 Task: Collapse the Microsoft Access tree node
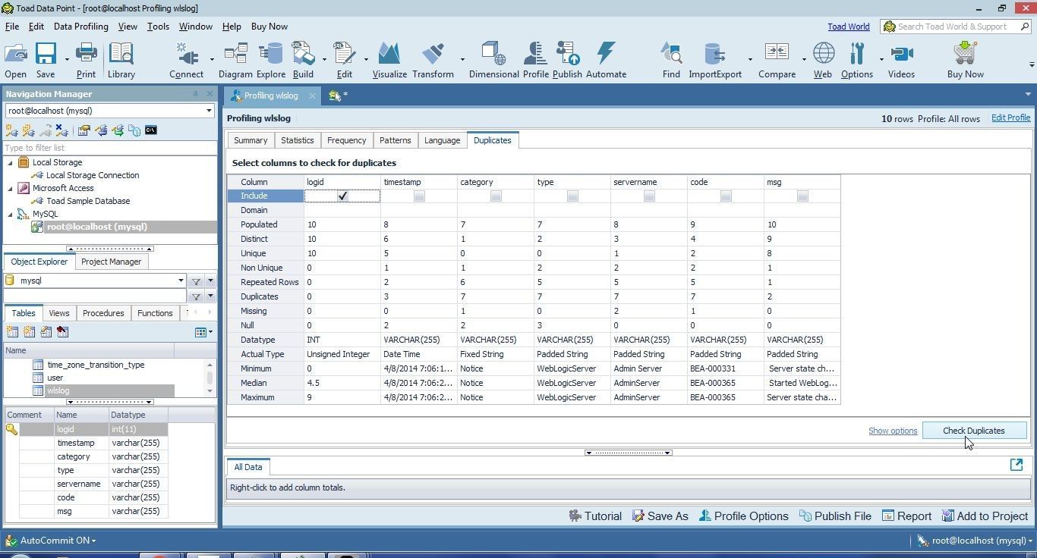(11, 188)
